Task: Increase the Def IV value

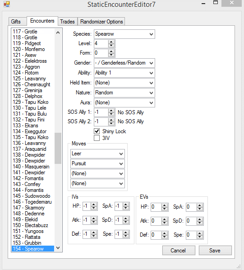Action: [x=94, y=233]
